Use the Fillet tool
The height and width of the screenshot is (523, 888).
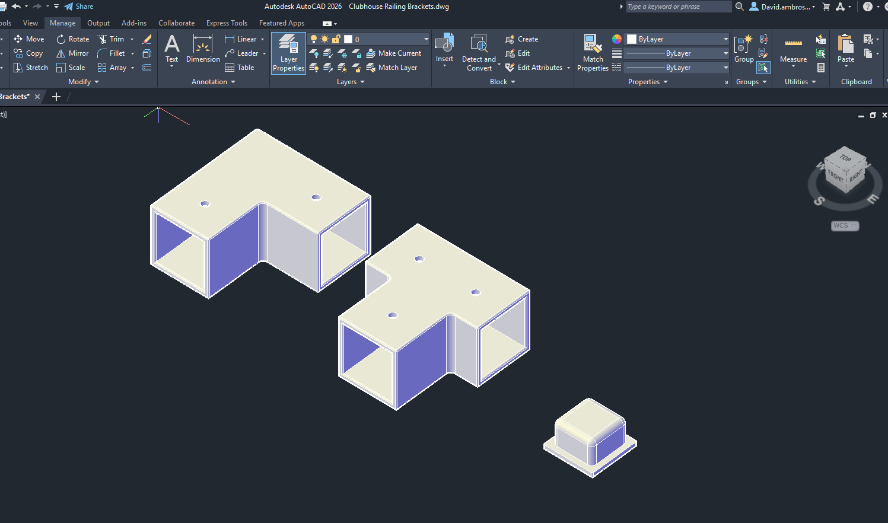tap(111, 53)
